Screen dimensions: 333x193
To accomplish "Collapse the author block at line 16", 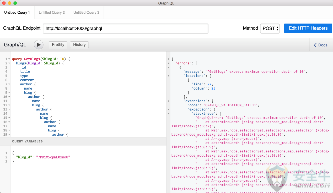I will coord(9,122).
